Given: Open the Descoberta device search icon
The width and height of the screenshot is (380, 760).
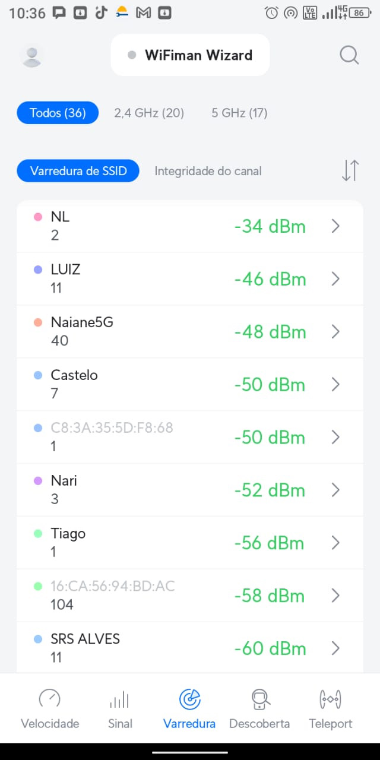Looking at the screenshot, I should click(x=259, y=699).
